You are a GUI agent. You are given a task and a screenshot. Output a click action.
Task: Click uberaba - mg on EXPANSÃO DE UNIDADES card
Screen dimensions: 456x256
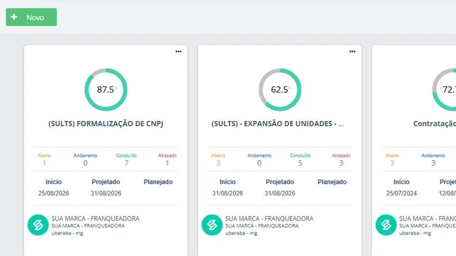pyautogui.click(x=241, y=233)
